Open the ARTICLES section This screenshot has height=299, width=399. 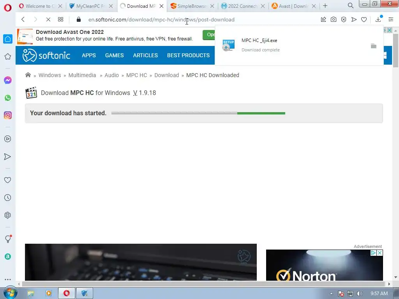[x=145, y=55]
